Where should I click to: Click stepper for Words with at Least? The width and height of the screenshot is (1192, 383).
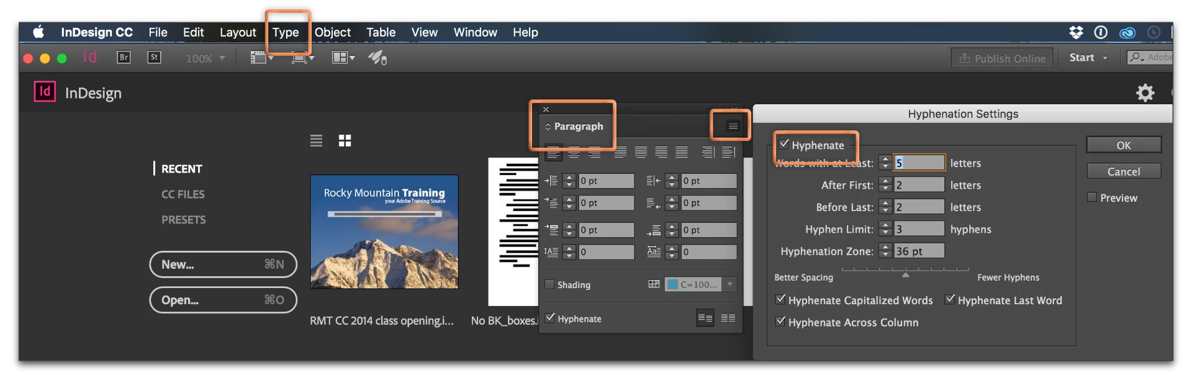click(x=885, y=163)
